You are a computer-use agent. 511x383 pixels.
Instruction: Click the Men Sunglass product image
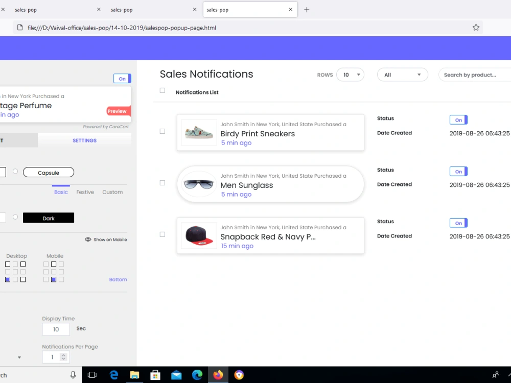pos(199,184)
